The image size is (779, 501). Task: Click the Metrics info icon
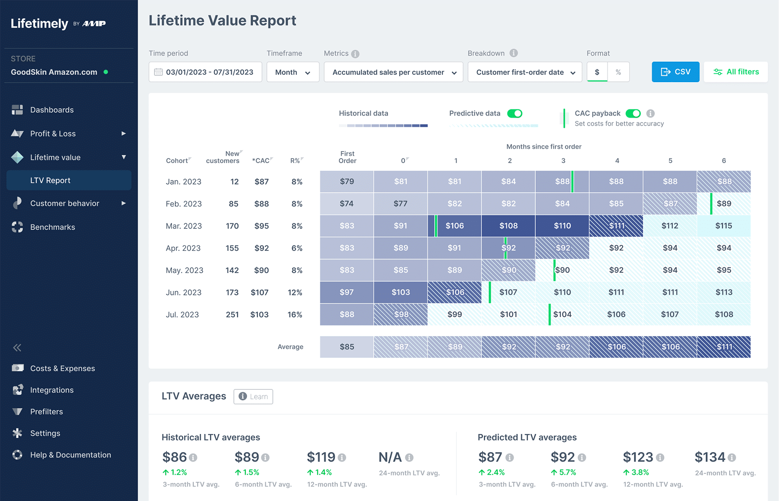355,53
